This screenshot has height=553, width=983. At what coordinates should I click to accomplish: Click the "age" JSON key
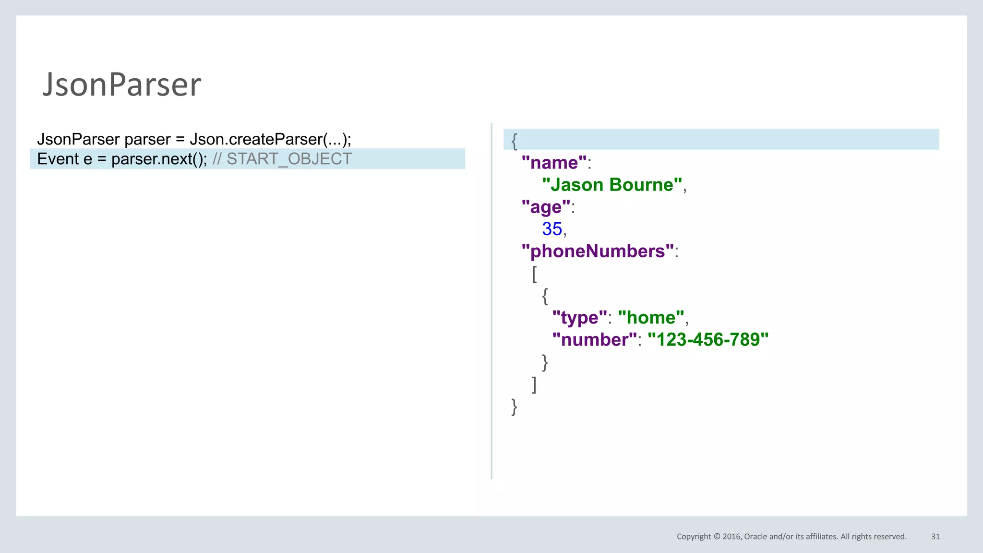pyautogui.click(x=546, y=207)
